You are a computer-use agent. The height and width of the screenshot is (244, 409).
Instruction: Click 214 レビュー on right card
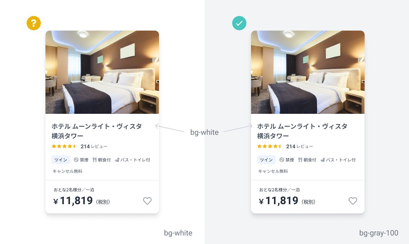click(299, 146)
